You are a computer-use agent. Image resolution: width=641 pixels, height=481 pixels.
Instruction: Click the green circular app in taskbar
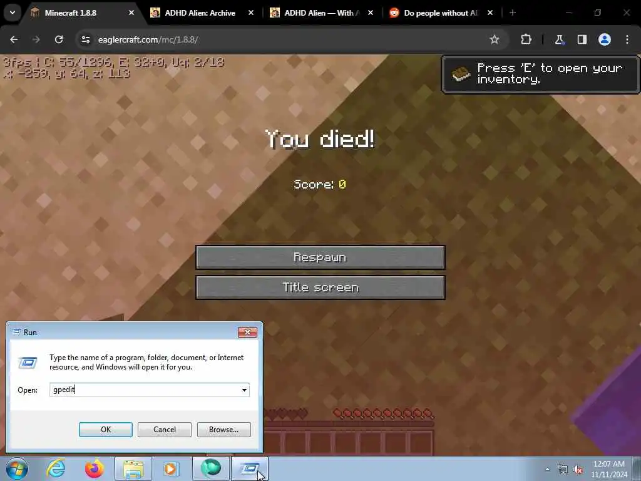tap(210, 468)
